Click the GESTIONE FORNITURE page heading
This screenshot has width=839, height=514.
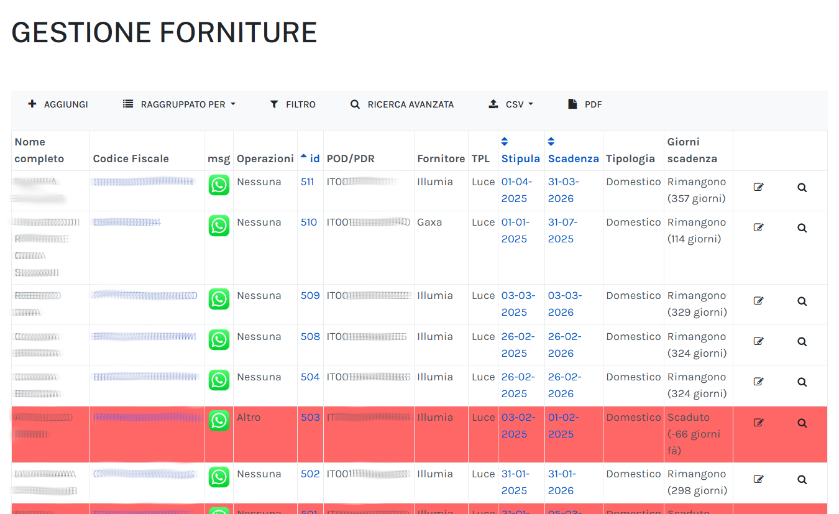pos(164,32)
